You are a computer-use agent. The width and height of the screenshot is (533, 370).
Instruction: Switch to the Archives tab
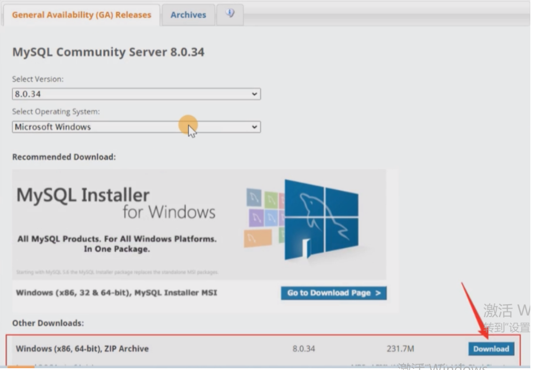188,15
